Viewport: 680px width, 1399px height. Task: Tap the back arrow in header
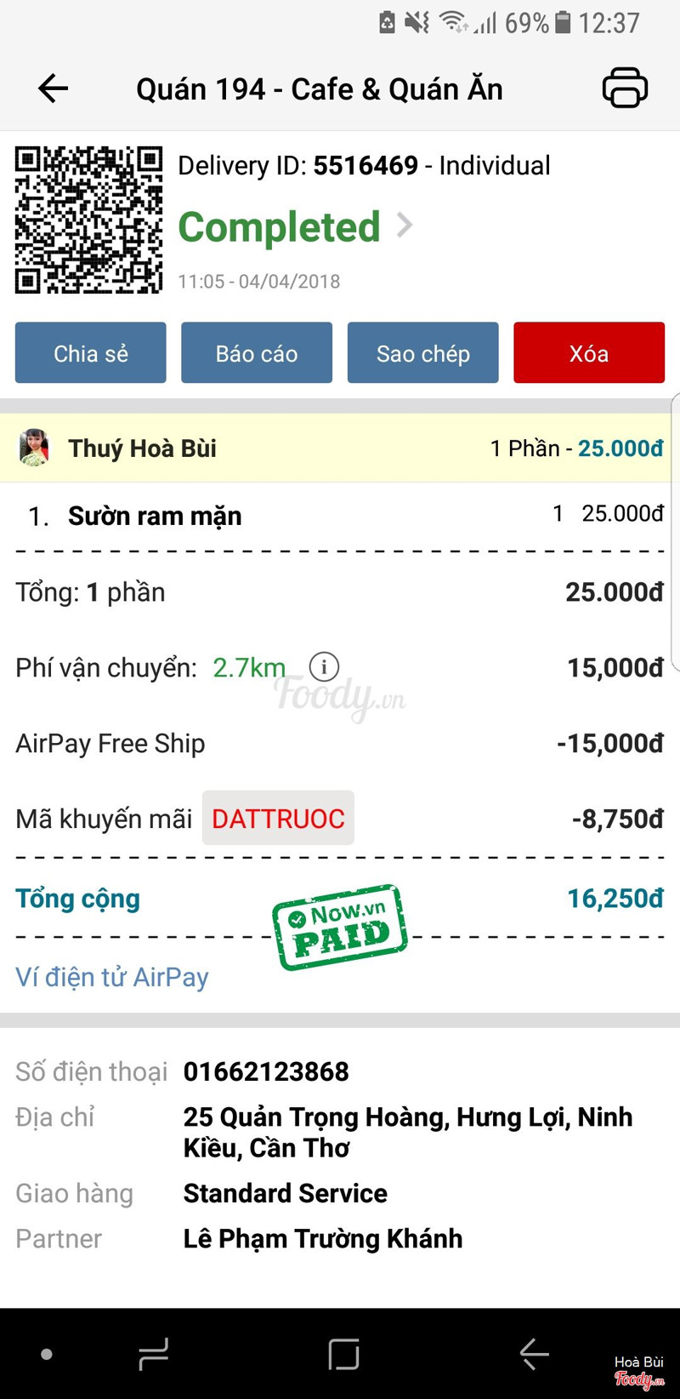pos(53,89)
